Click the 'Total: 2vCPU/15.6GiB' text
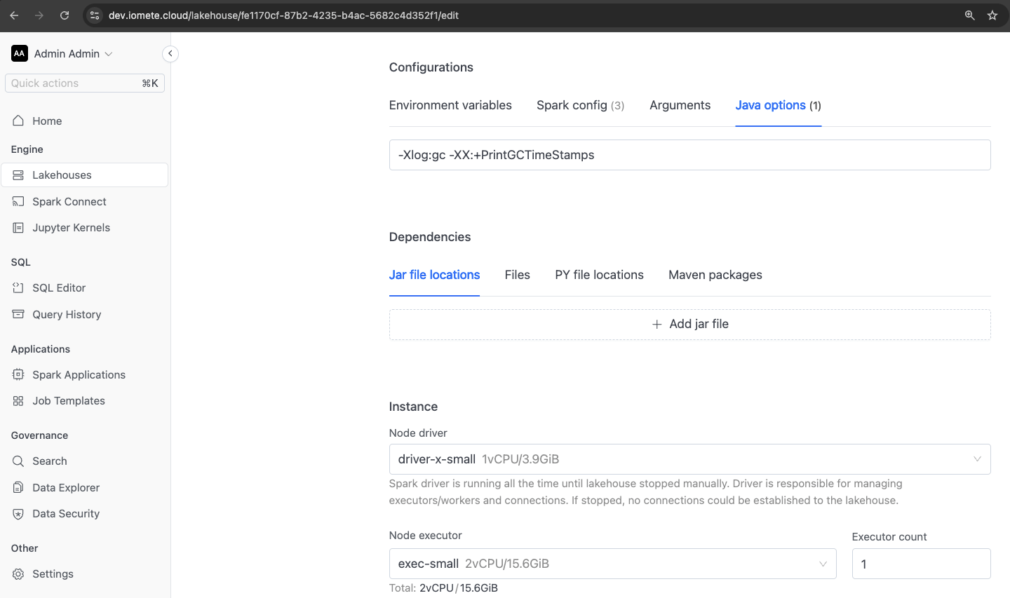Image resolution: width=1010 pixels, height=598 pixels. [443, 588]
